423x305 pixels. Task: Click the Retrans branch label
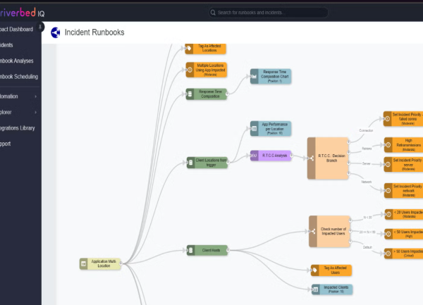[367, 149]
